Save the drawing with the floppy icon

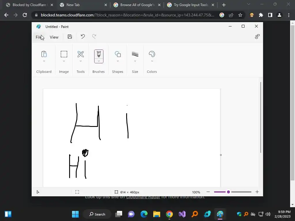point(70,37)
